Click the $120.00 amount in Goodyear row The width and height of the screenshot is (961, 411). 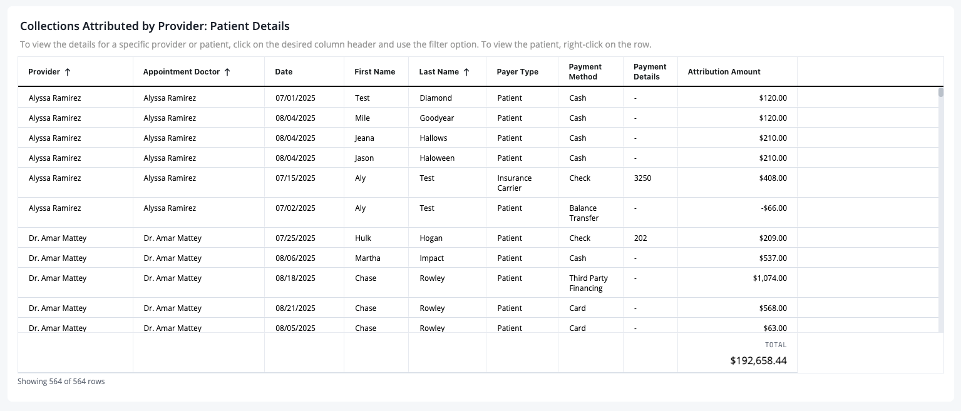[773, 118]
